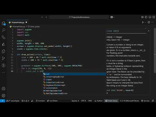Open the Run and Debug view
Screen dimensions: 156x117
pyautogui.click(x=4, y=65)
